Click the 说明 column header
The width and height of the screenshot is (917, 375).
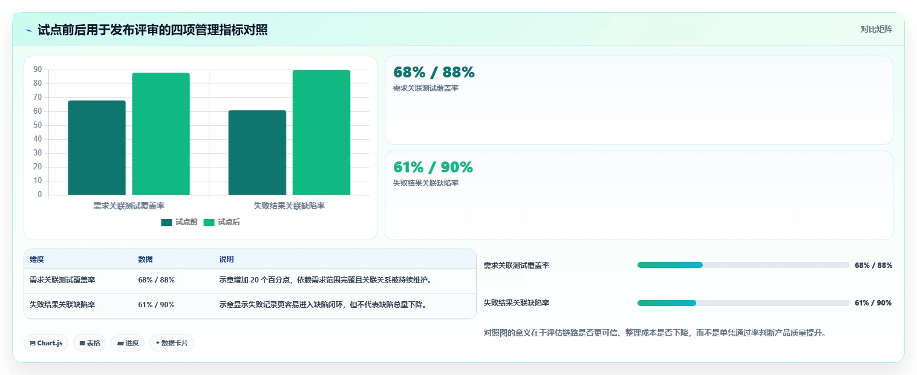[226, 259]
